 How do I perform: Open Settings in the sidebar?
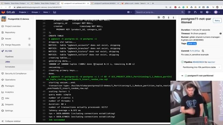(x=9, y=111)
